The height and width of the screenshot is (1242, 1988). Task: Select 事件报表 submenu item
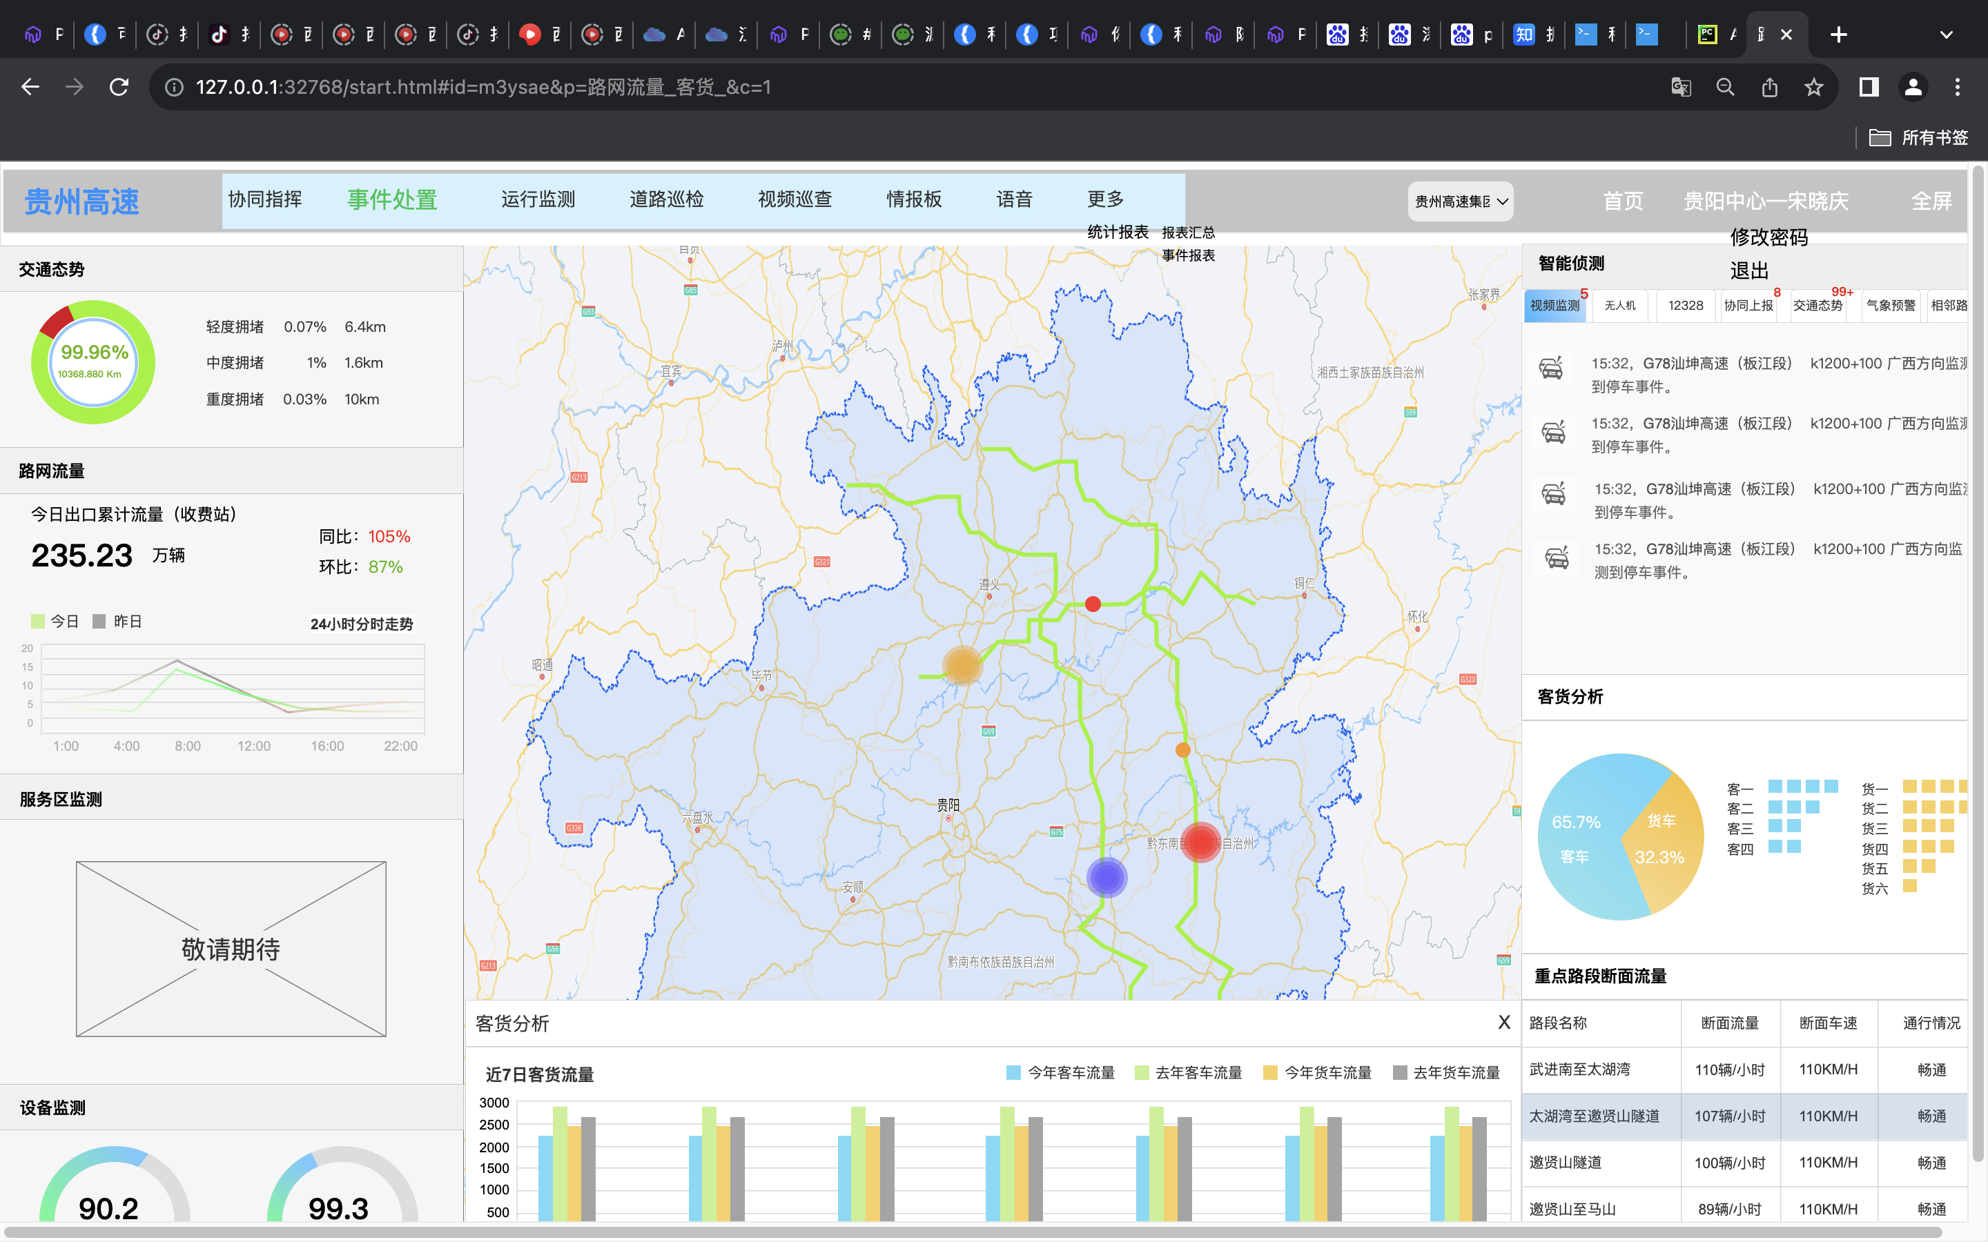(x=1188, y=255)
